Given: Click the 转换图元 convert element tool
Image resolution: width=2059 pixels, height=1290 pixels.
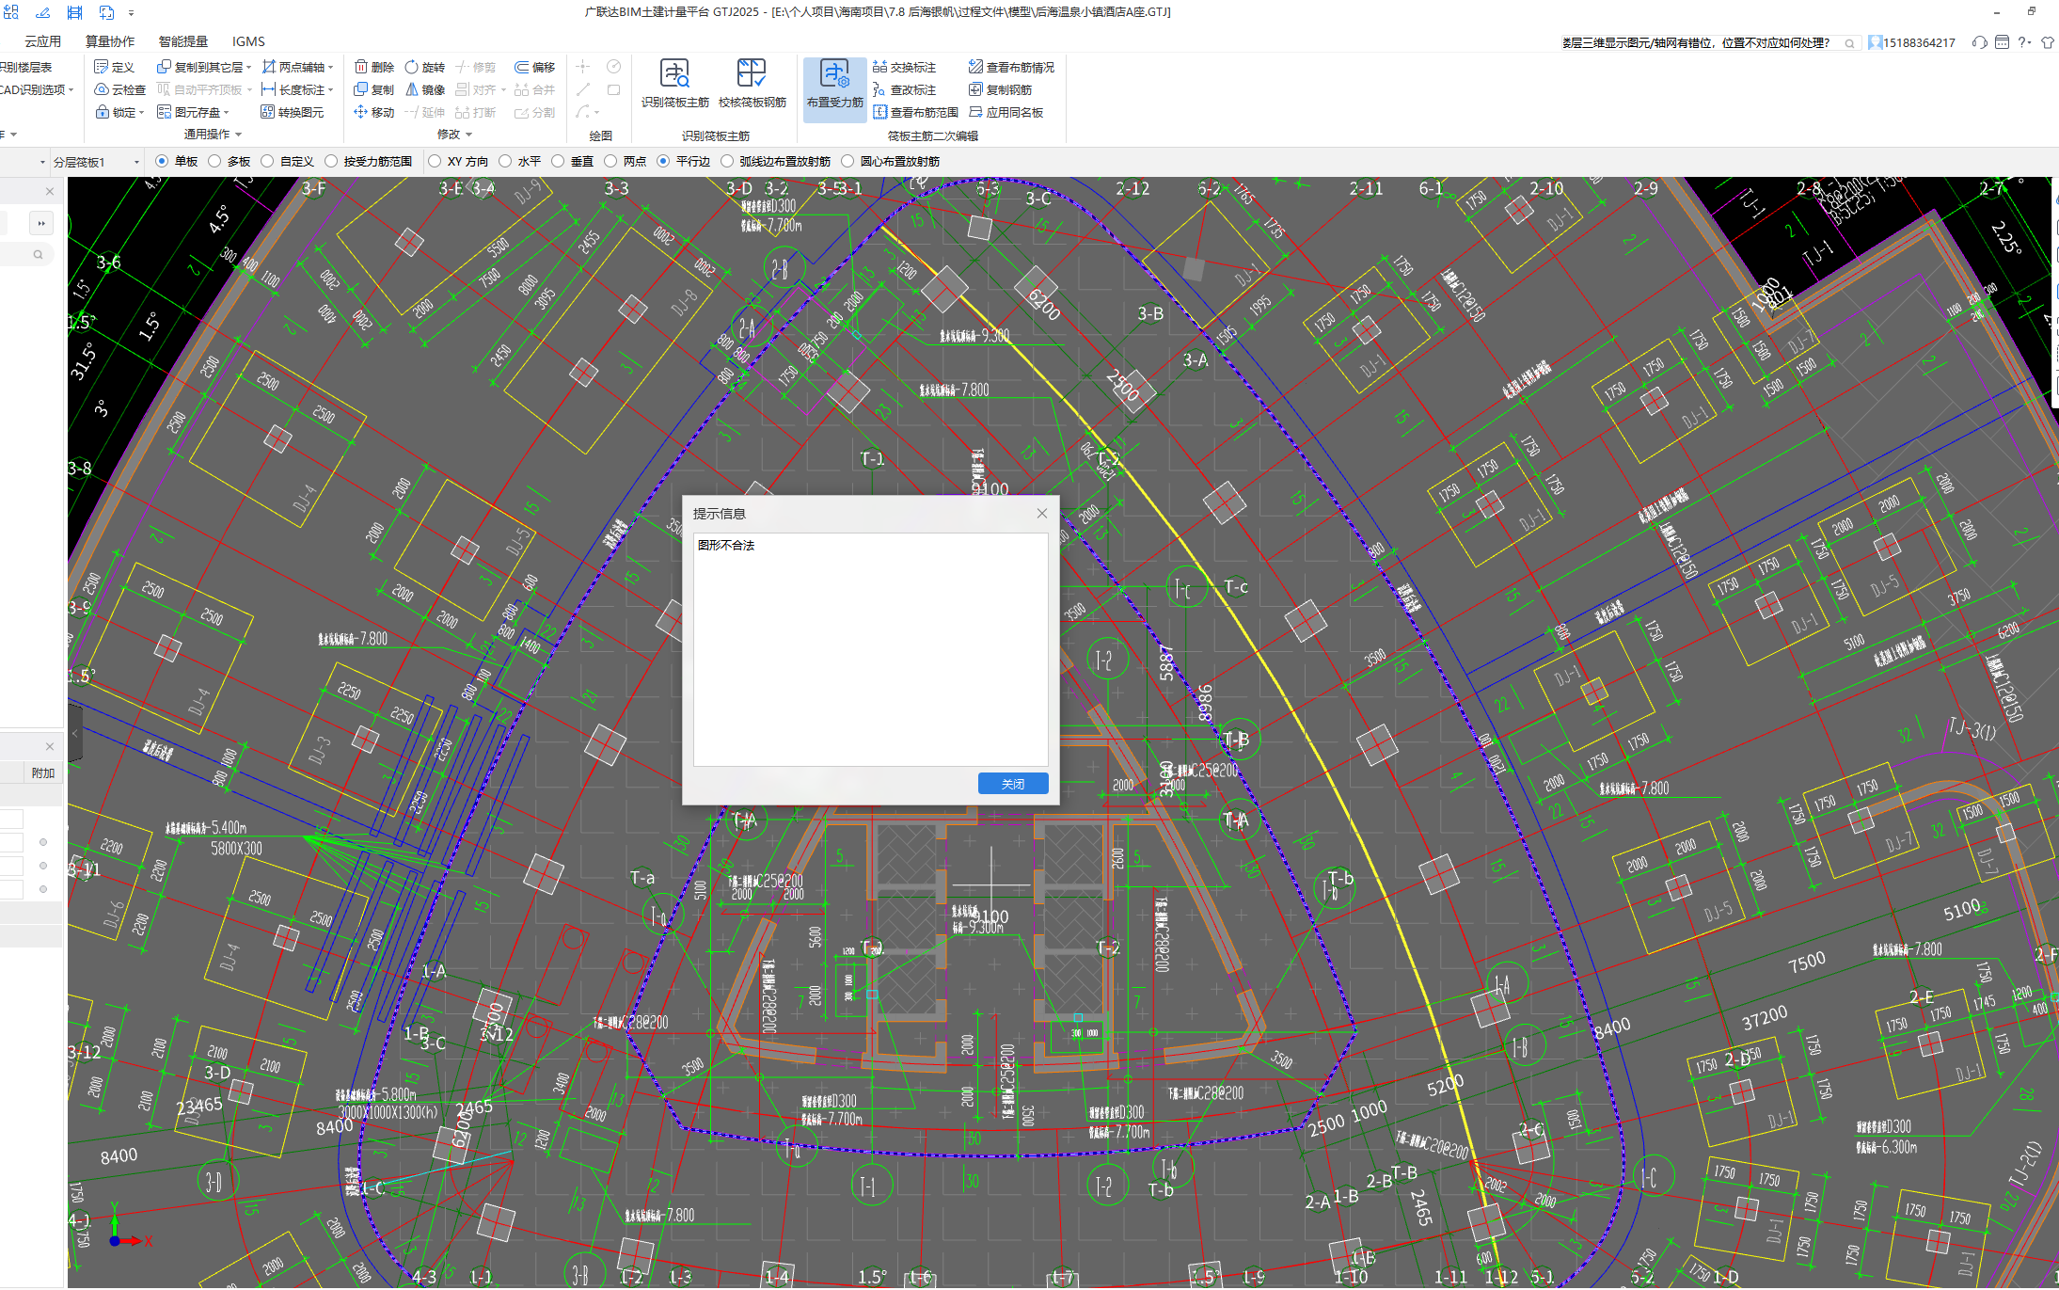Looking at the screenshot, I should tap(292, 112).
